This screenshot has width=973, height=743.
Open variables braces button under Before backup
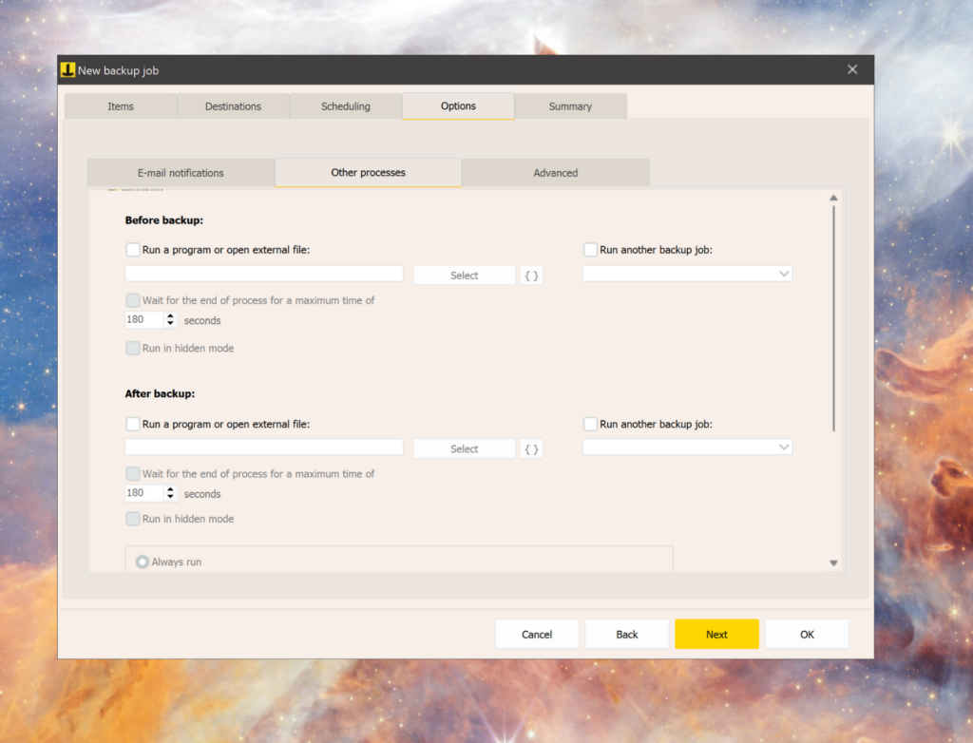(x=532, y=275)
